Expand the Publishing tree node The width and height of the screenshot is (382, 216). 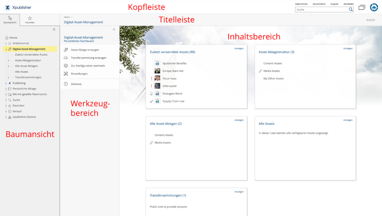[x=6, y=83]
